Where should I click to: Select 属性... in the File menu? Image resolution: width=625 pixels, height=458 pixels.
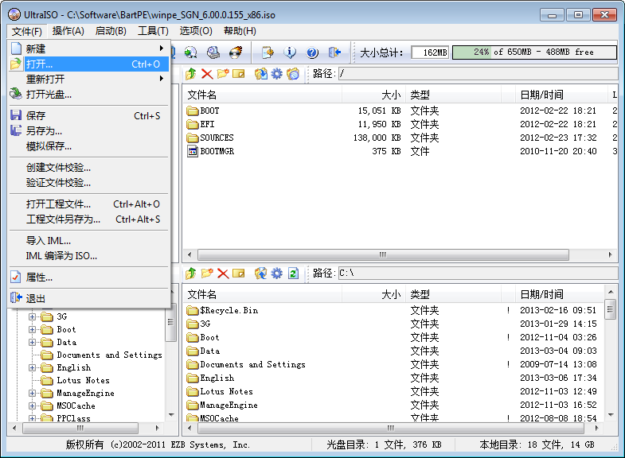[x=39, y=278]
